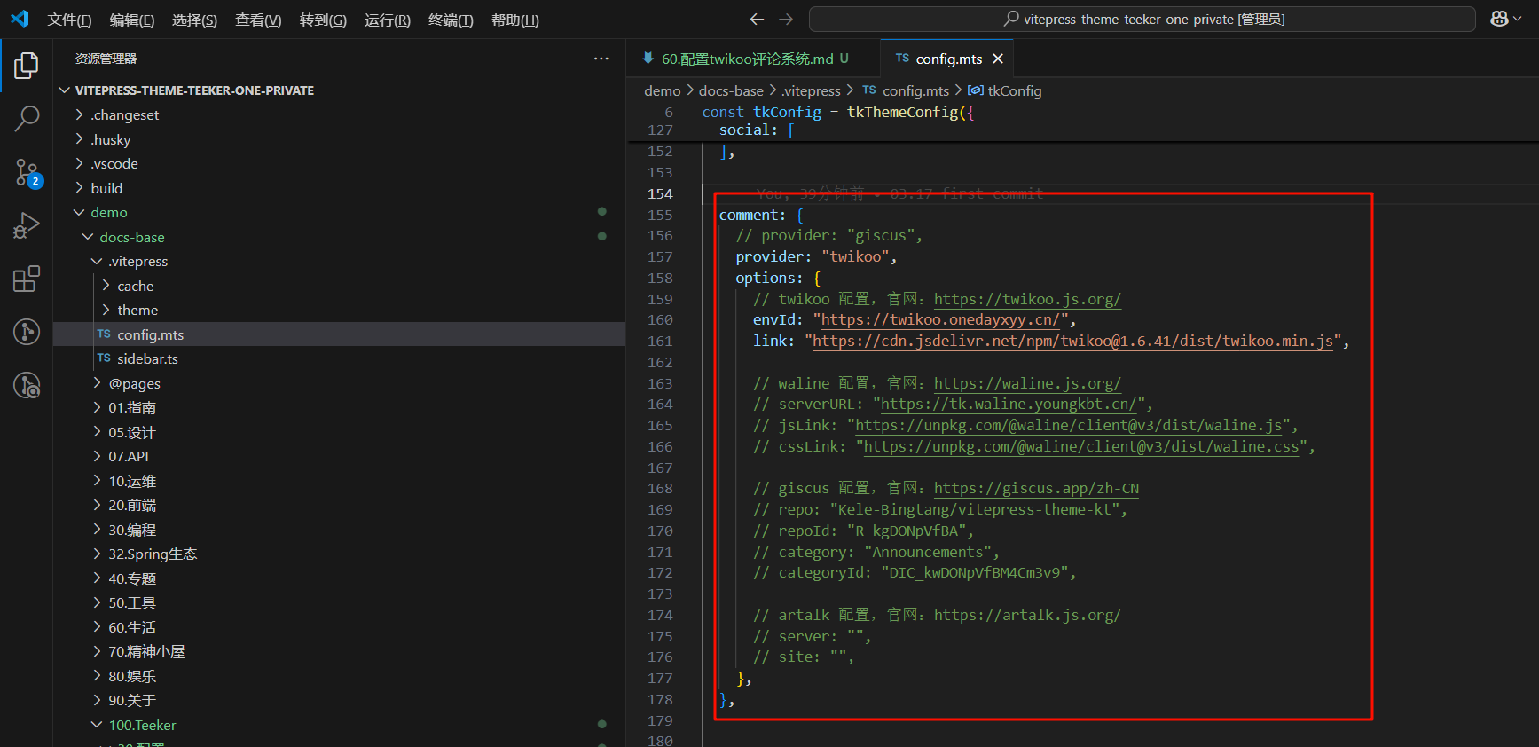Viewport: 1539px width, 747px height.
Task: Open the Extensions view icon
Action: pos(27,279)
